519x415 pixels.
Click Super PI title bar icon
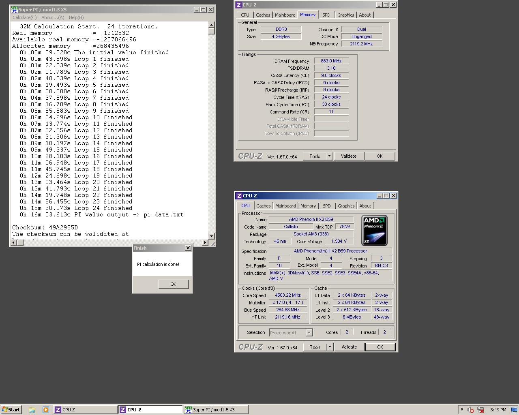[x=14, y=9]
